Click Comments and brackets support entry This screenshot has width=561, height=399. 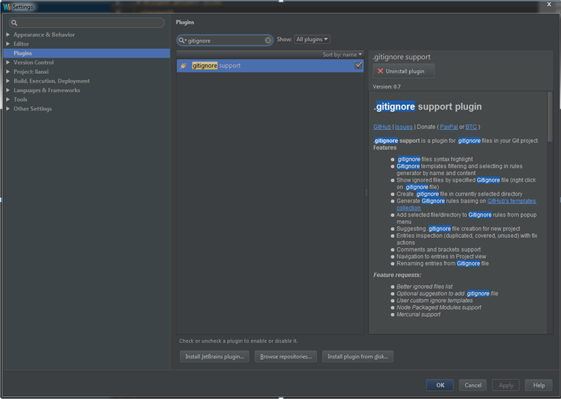click(438, 250)
